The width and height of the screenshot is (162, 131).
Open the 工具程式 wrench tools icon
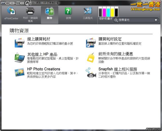[88, 11]
